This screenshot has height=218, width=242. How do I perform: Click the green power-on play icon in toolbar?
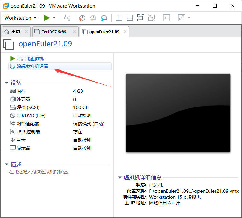pos(47,18)
